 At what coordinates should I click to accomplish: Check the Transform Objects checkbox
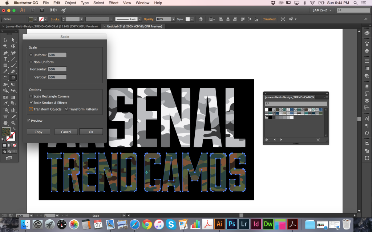tap(31, 109)
